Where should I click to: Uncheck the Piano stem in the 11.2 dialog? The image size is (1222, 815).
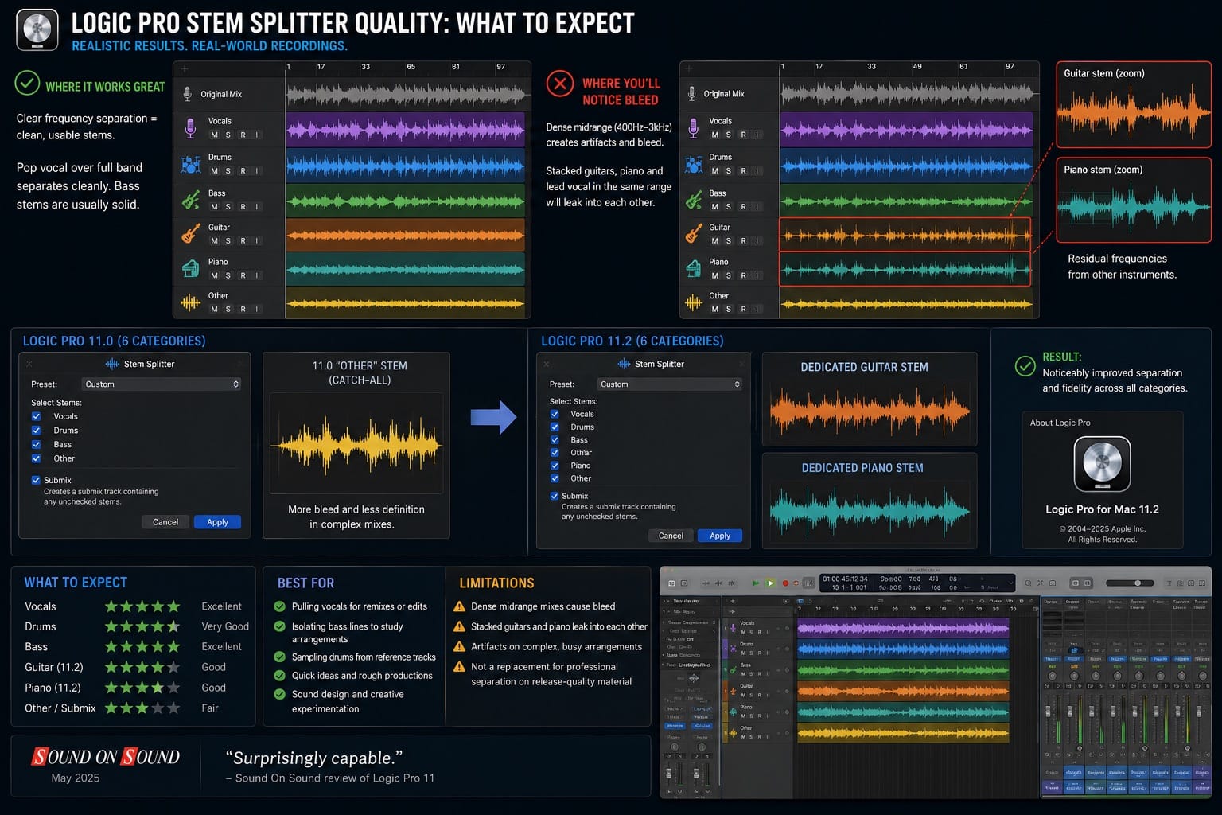pos(555,466)
